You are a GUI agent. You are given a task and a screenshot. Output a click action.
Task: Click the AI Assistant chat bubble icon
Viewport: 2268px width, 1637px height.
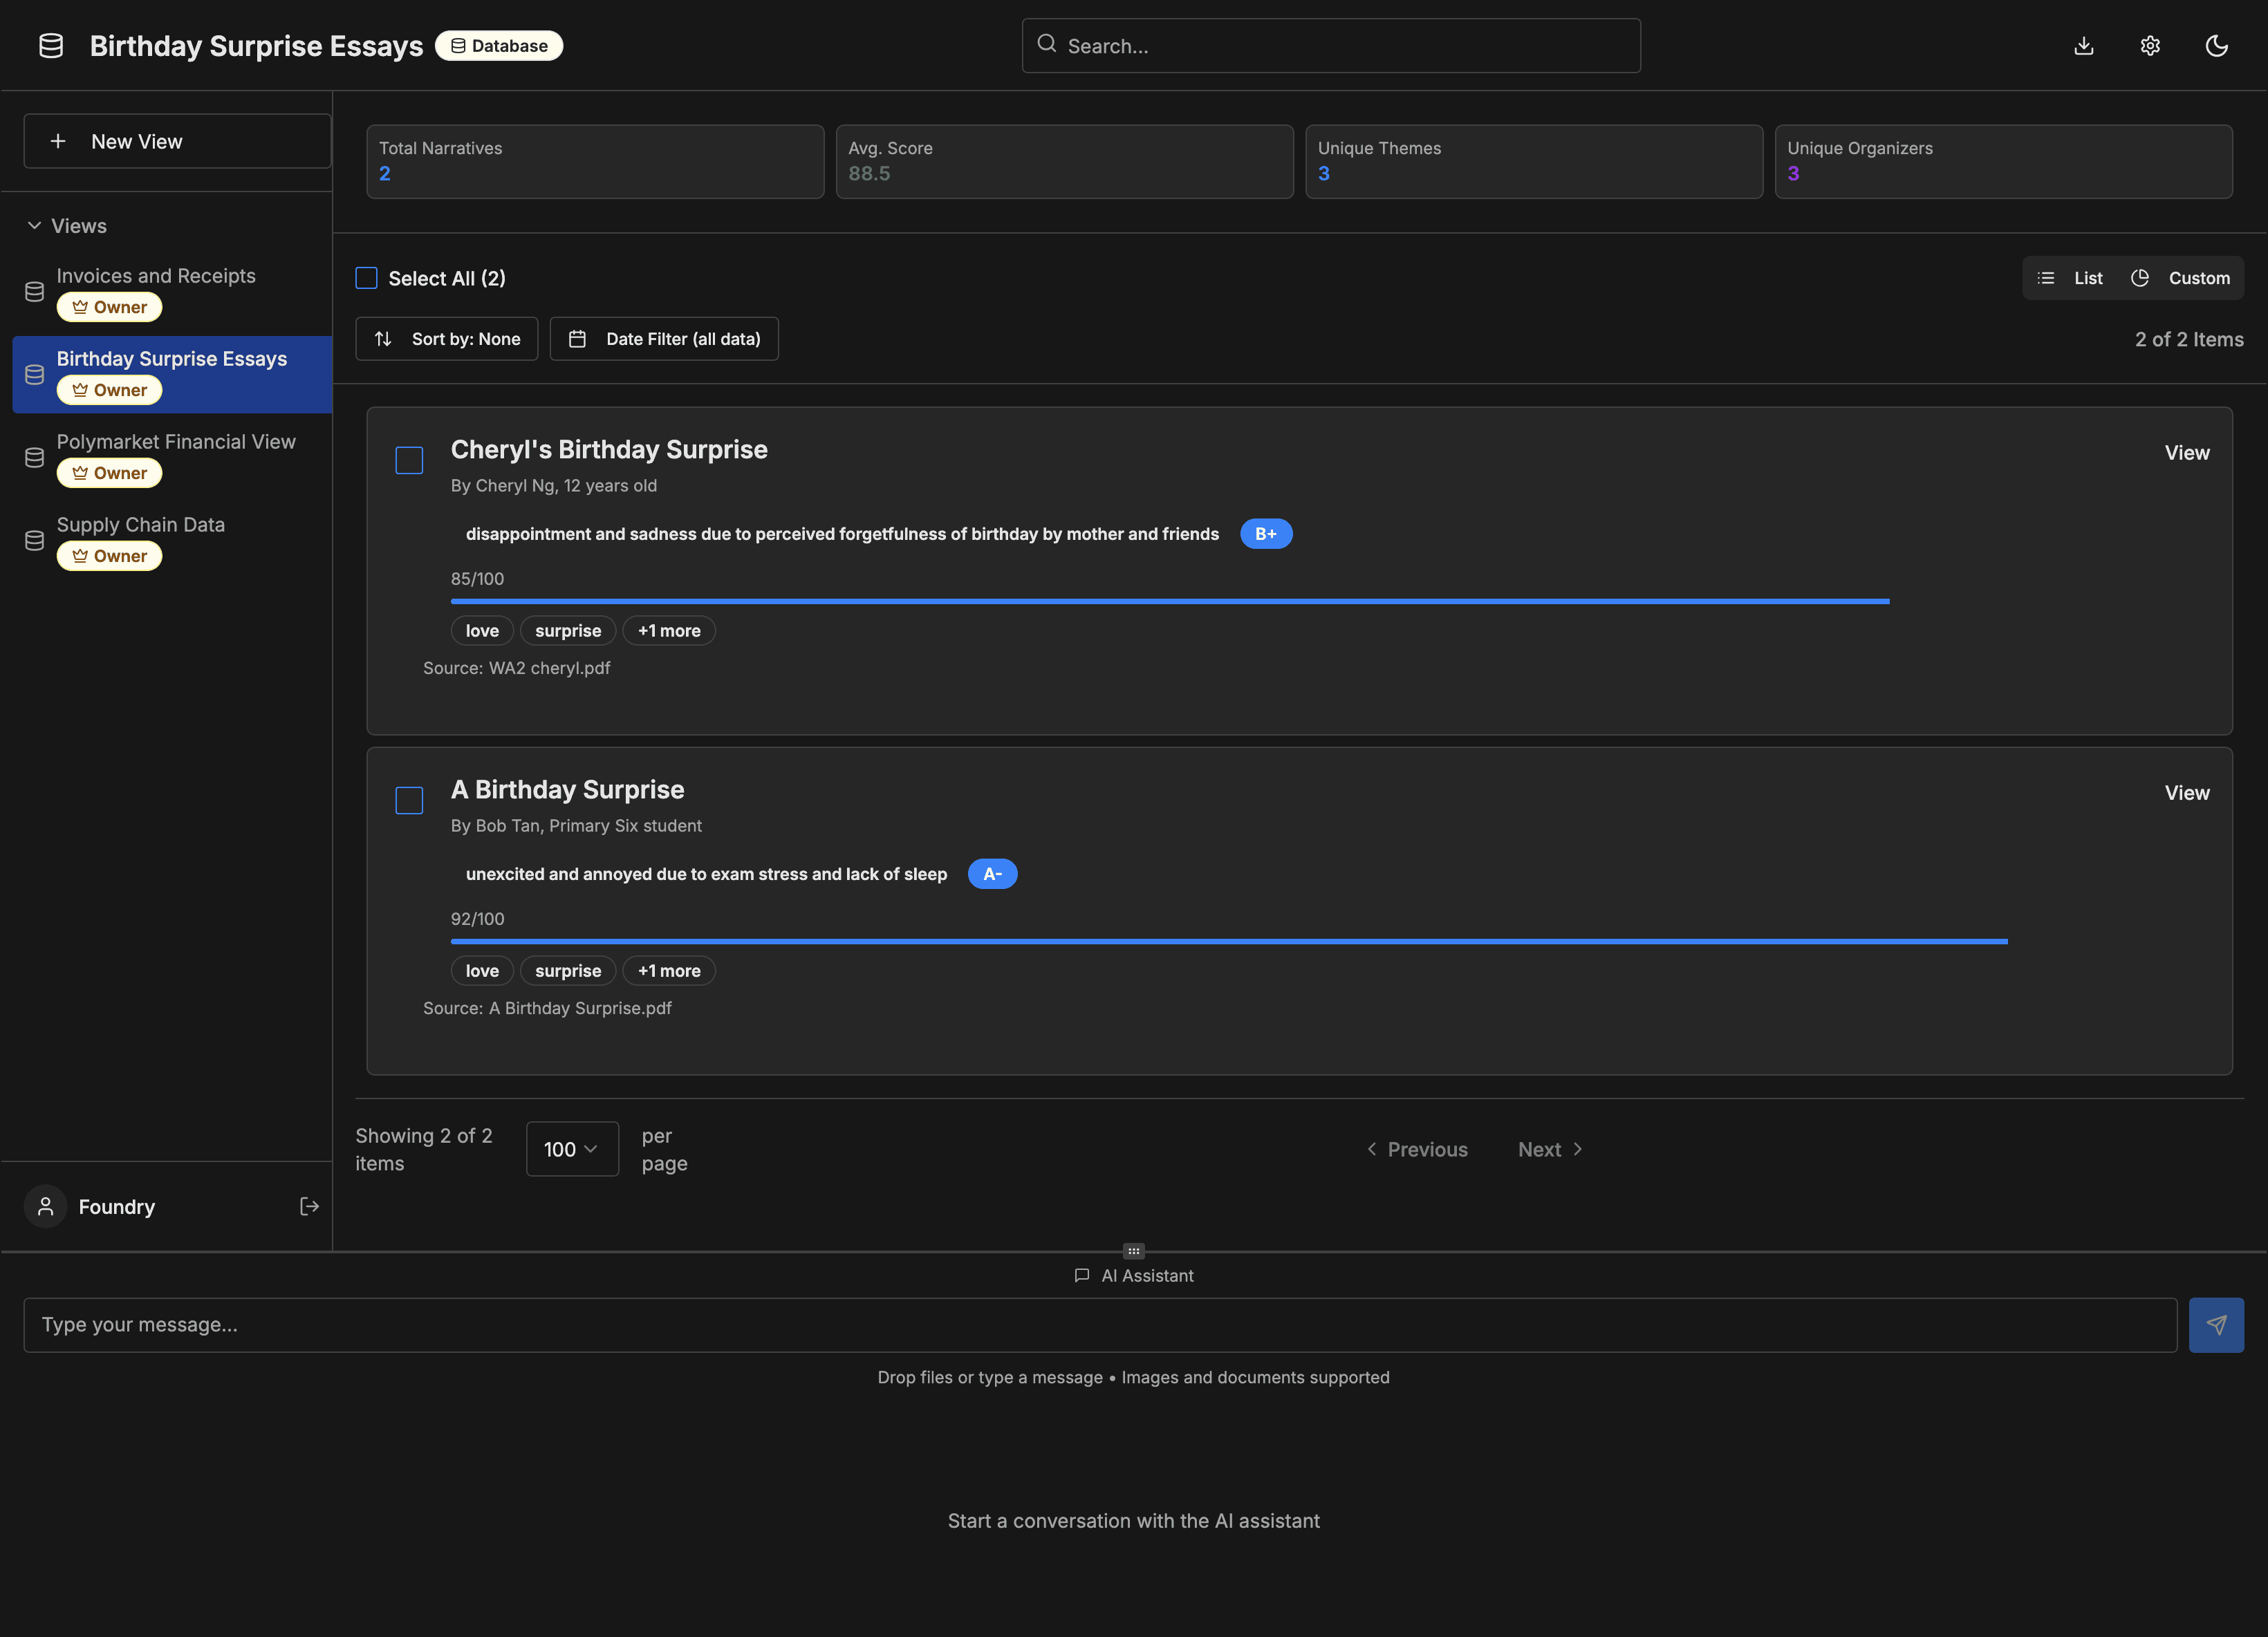point(1081,1275)
